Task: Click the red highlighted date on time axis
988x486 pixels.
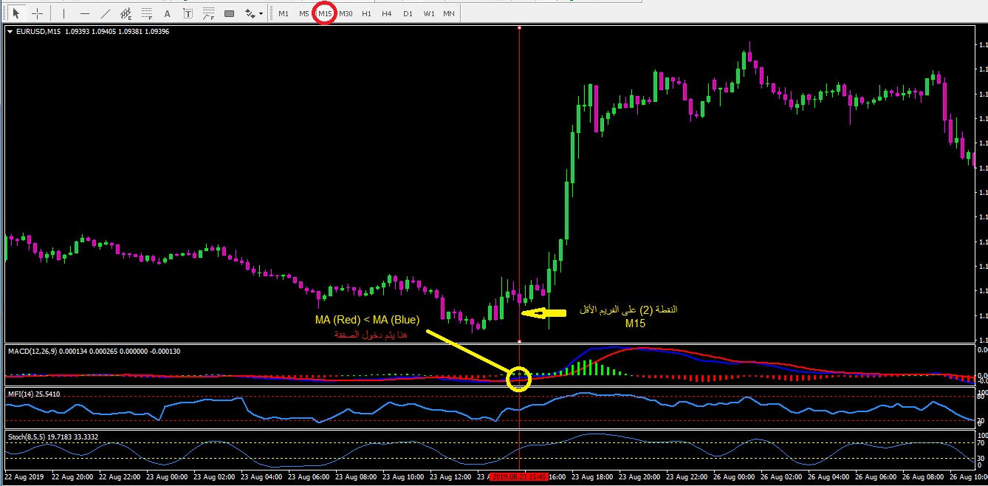Action: tap(519, 477)
